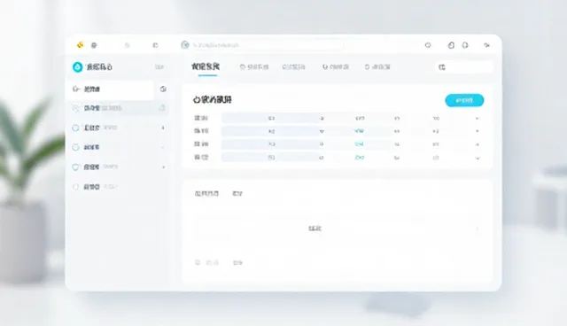The image size is (567, 326).
Task: Click the blue link value in the fourth table row
Action: click(x=360, y=158)
